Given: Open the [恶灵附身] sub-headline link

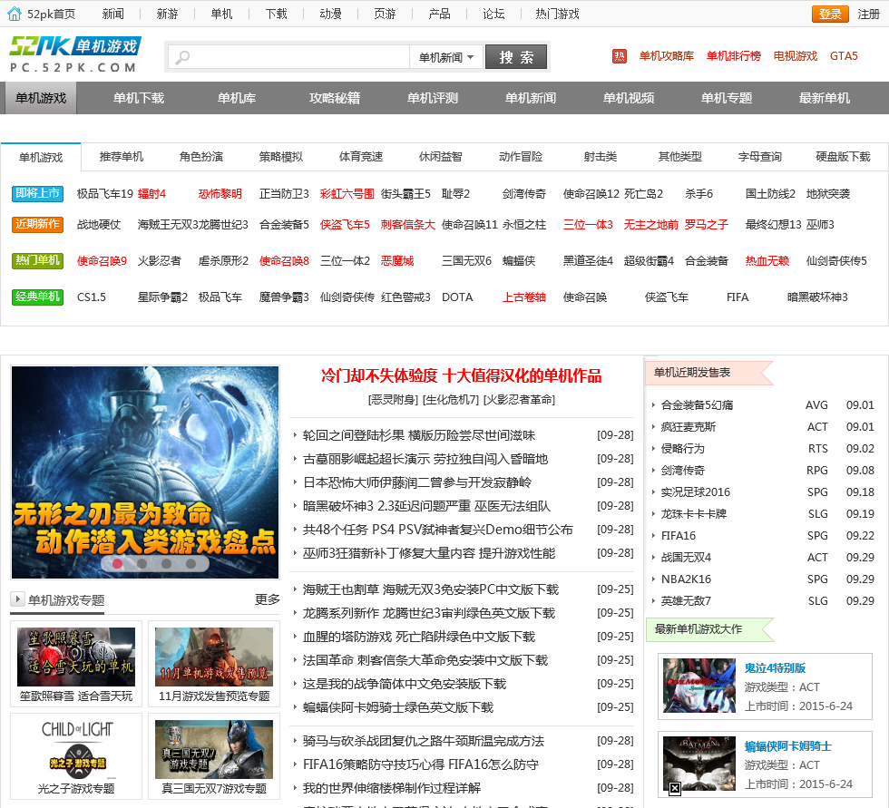Looking at the screenshot, I should pyautogui.click(x=394, y=400).
